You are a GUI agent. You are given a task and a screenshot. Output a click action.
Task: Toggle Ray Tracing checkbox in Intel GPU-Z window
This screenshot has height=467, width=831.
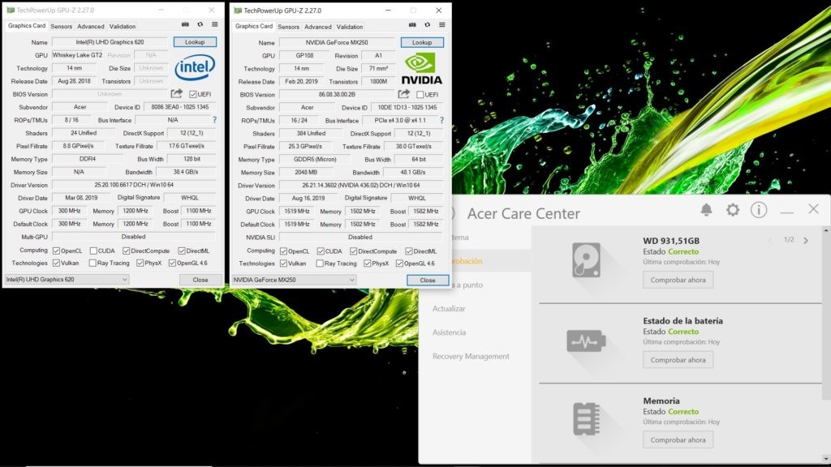click(x=93, y=263)
